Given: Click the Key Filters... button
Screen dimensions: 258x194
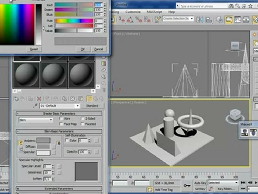Looking at the screenshot, I should 226,189.
